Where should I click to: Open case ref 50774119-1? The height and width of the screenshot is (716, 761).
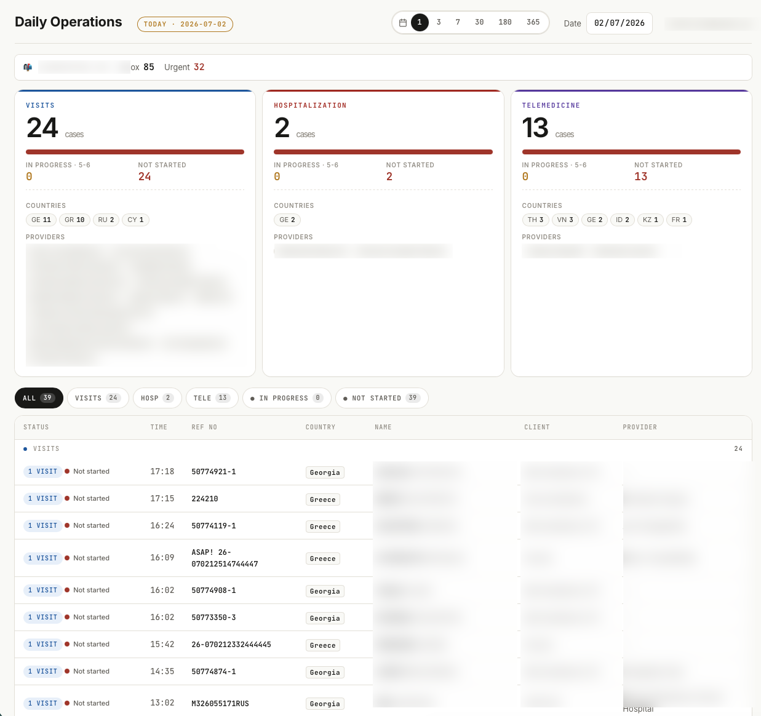pyautogui.click(x=213, y=526)
